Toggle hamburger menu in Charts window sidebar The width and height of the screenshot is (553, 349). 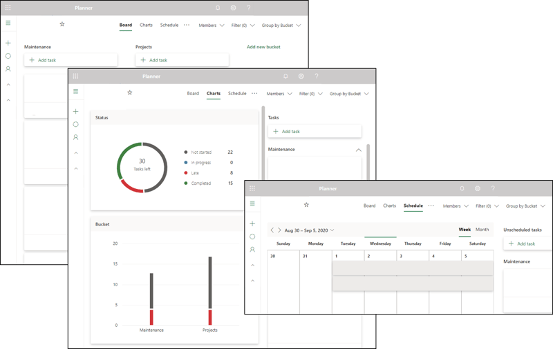coord(76,92)
